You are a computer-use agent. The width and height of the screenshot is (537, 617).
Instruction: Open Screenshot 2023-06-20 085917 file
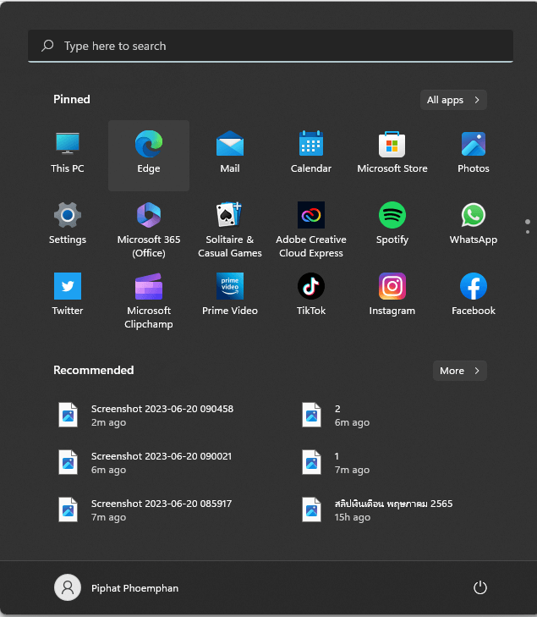(161, 510)
